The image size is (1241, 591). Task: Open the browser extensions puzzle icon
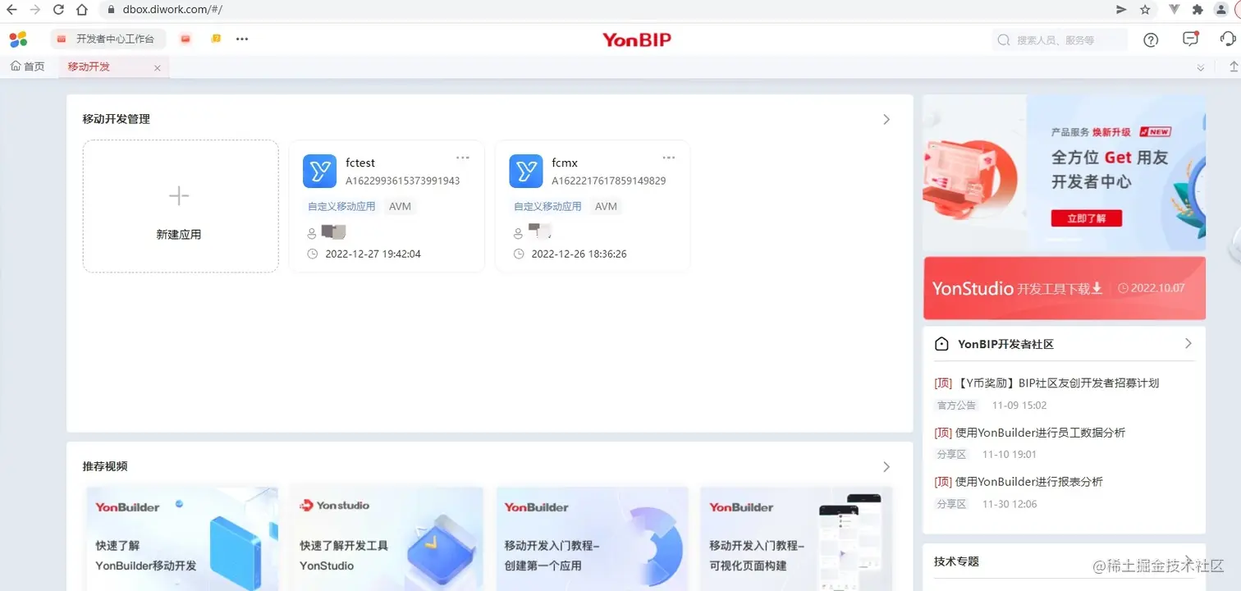point(1197,10)
